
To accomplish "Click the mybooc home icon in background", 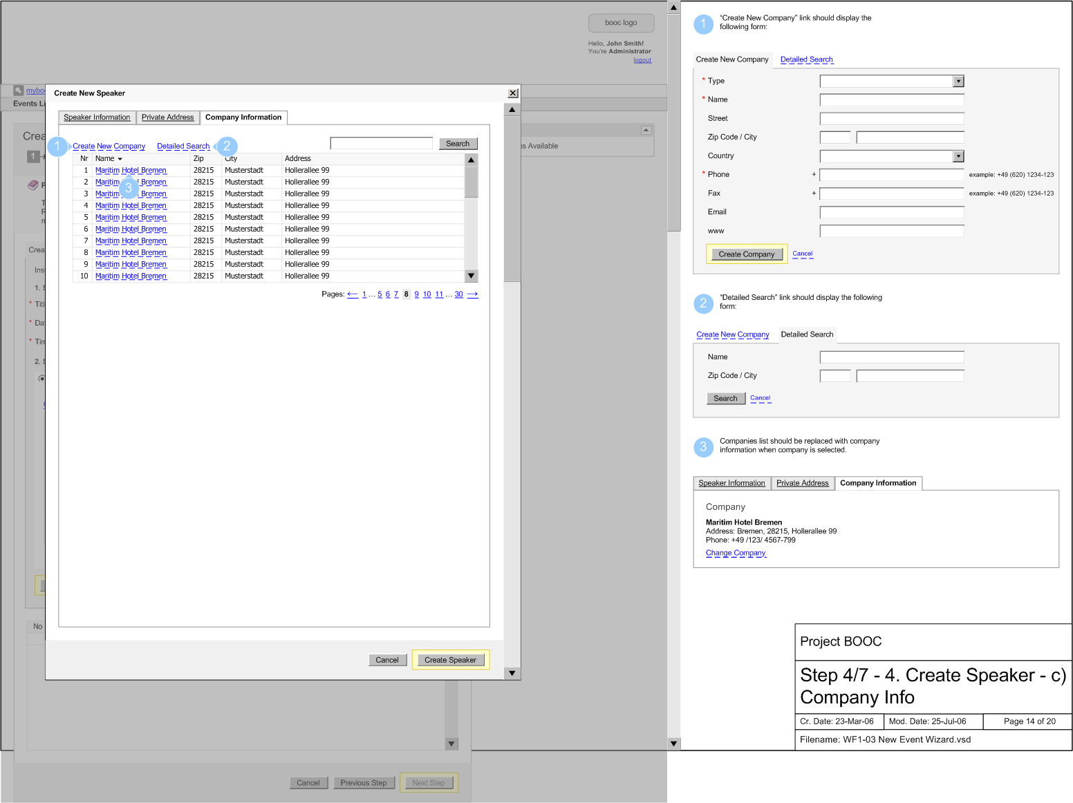I will point(19,91).
